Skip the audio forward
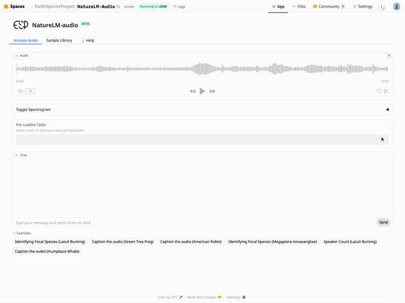 [213, 91]
